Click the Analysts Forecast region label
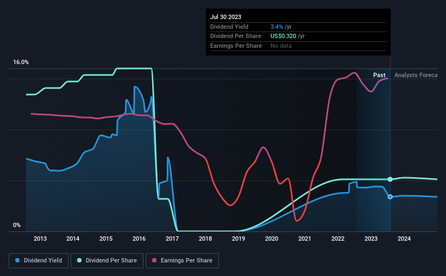 416,75
